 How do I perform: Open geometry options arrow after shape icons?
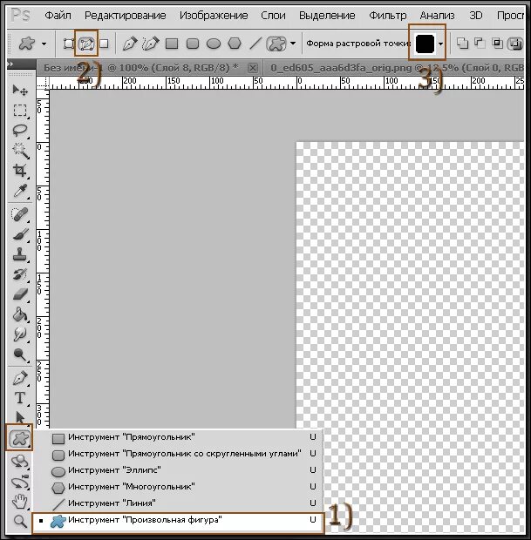pos(293,44)
